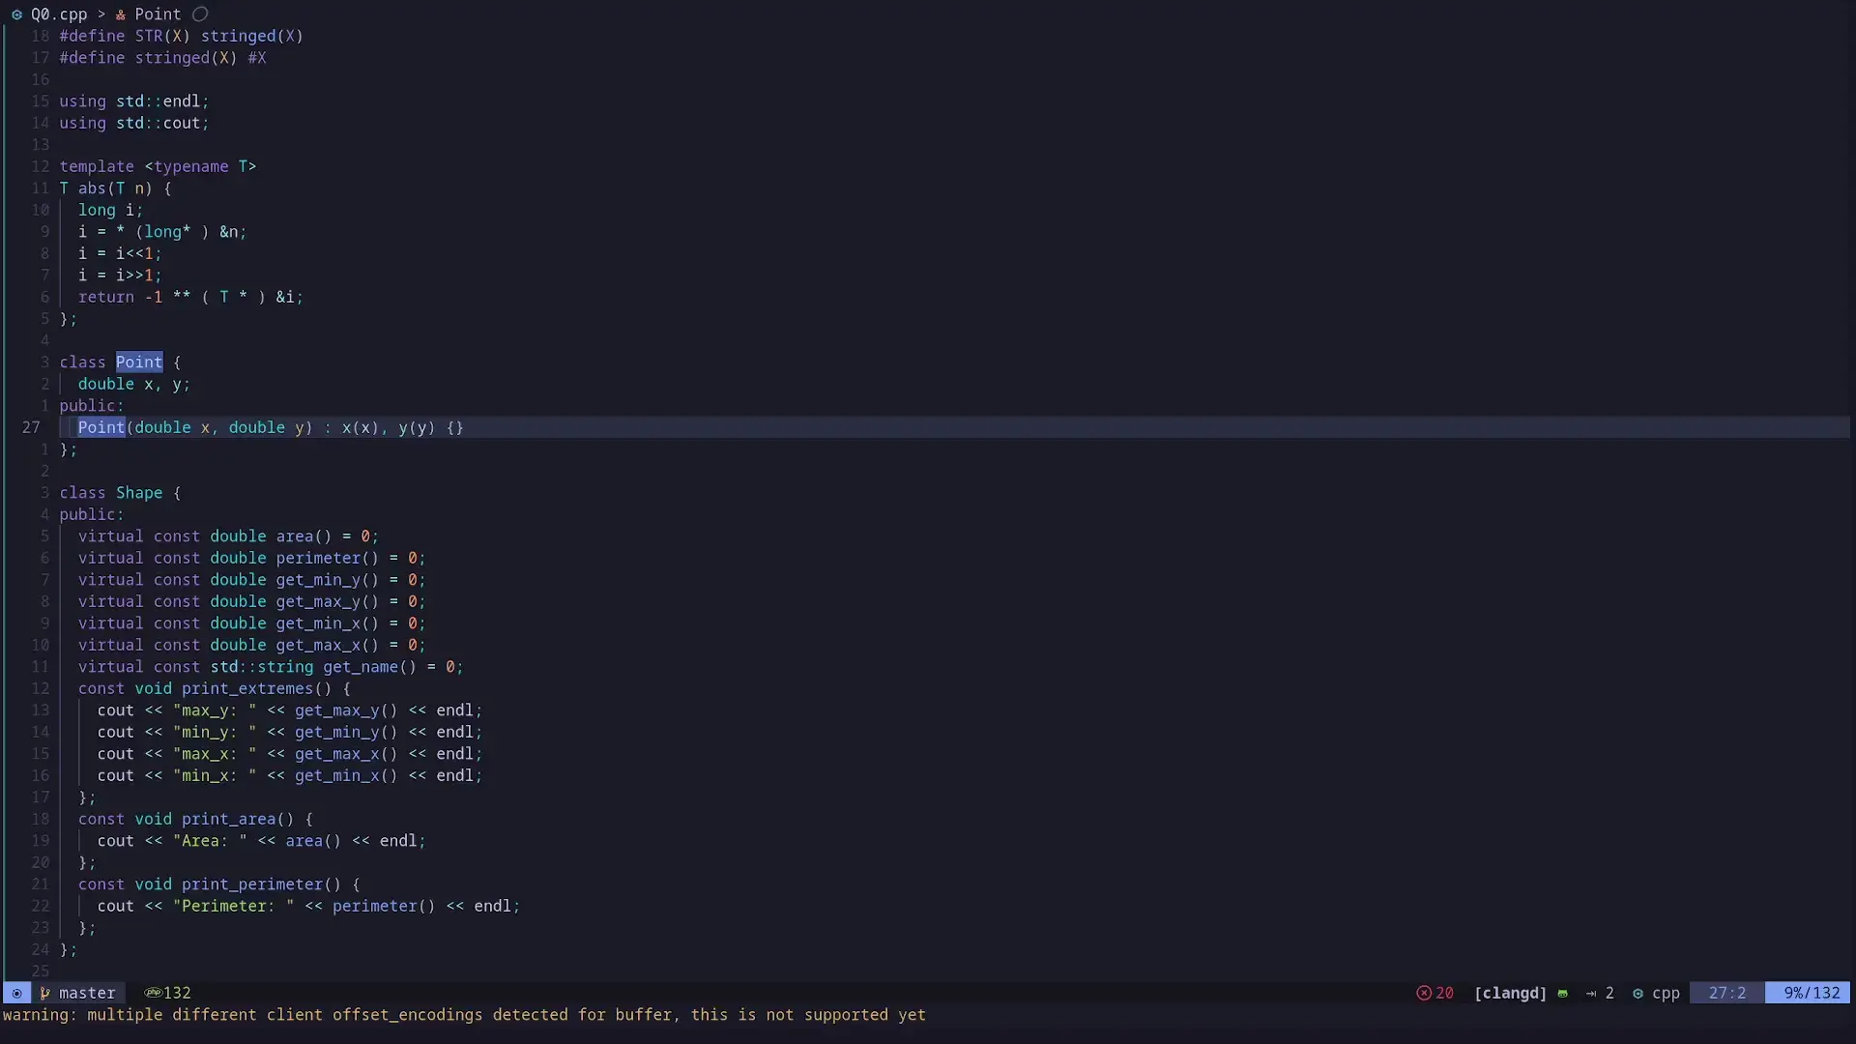Viewport: 1856px width, 1044px height.
Task: Click the virtual get_name() declaration
Action: [271, 667]
